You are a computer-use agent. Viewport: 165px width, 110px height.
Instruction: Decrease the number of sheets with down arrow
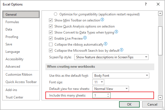pyautogui.click(x=108, y=96)
